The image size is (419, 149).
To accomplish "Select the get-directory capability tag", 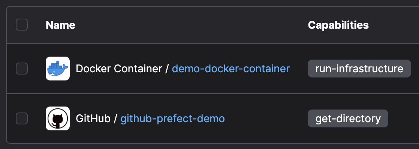I will click(348, 118).
